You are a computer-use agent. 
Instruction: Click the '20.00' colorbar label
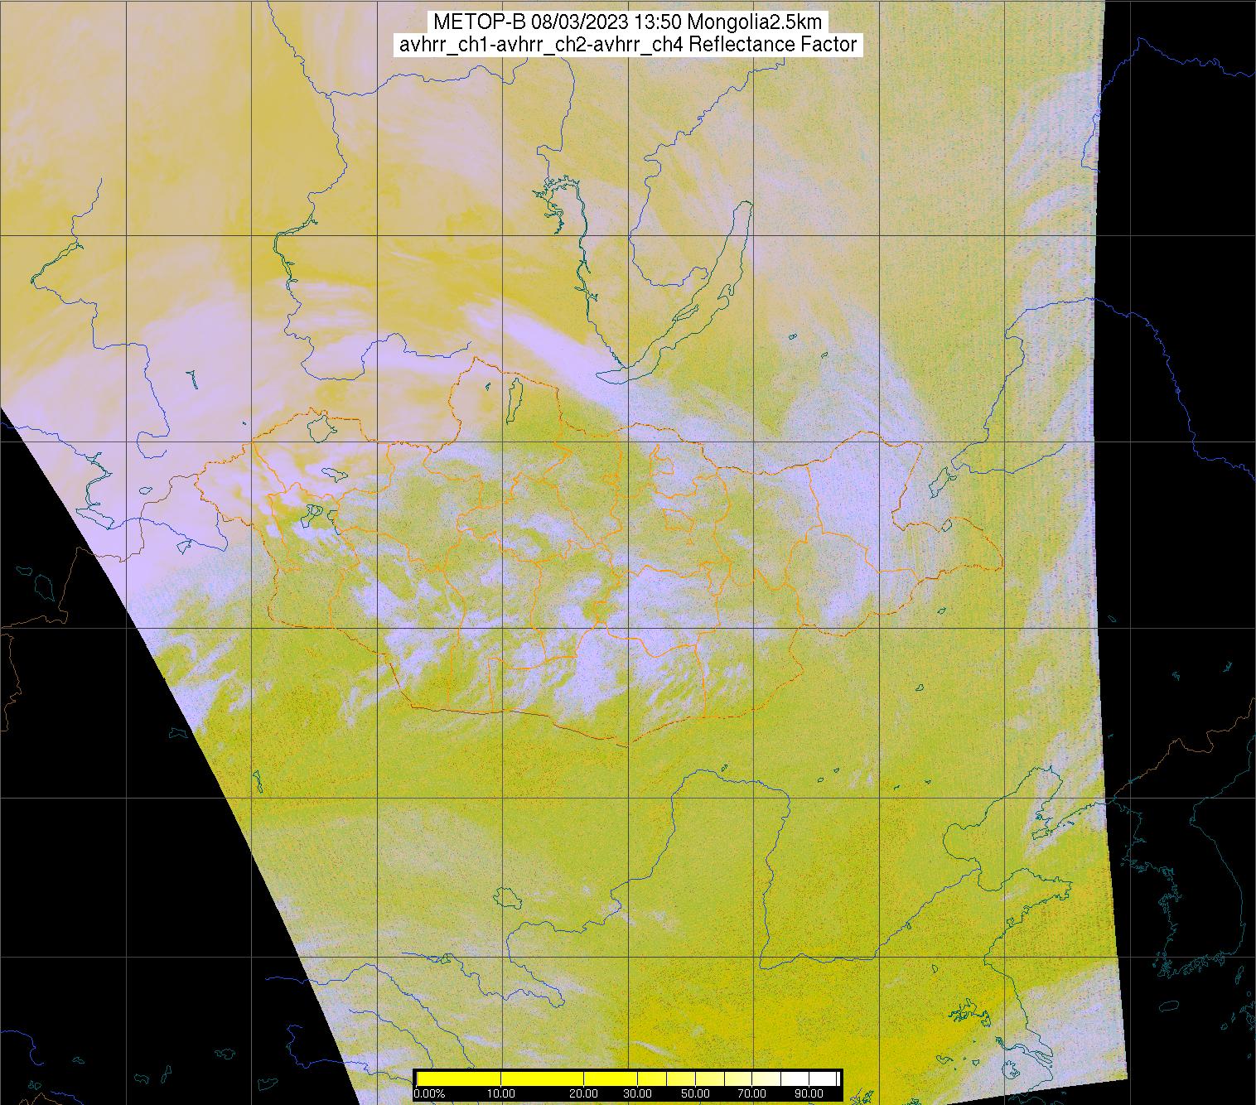pyautogui.click(x=584, y=1094)
